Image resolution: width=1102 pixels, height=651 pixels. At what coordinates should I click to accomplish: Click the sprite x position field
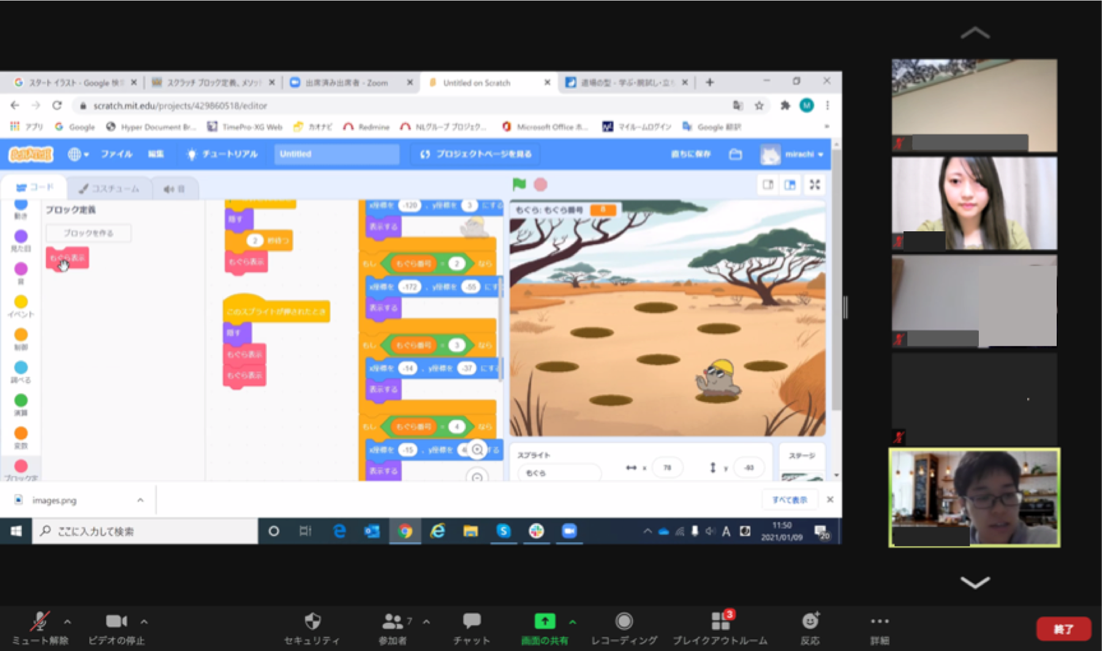click(x=667, y=467)
